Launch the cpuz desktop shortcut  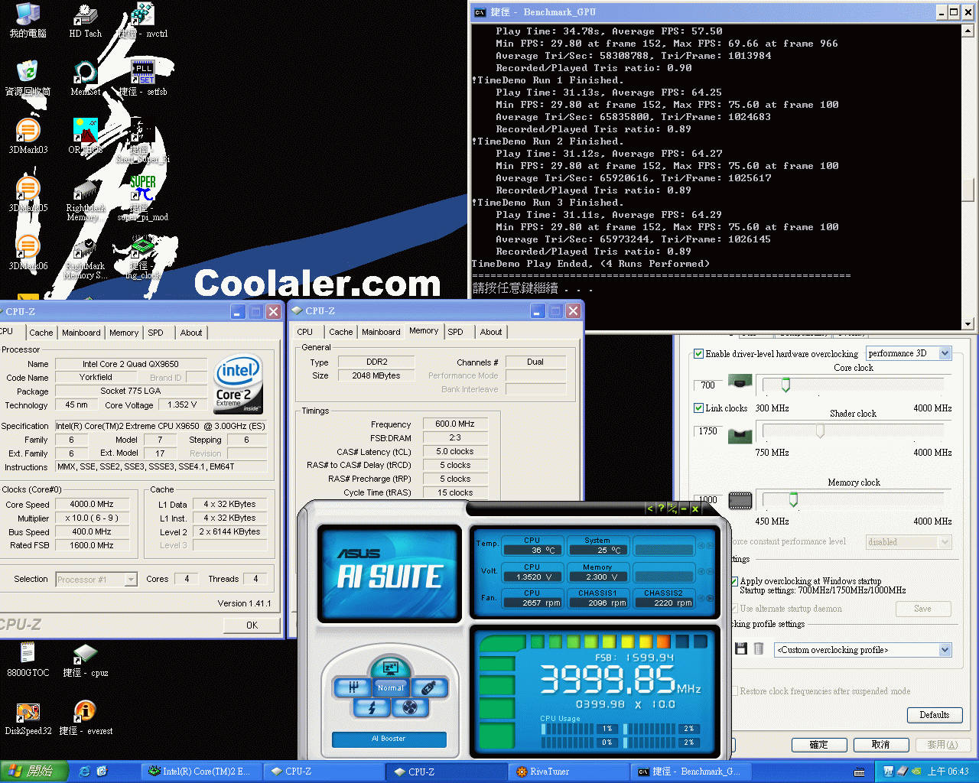[x=85, y=659]
